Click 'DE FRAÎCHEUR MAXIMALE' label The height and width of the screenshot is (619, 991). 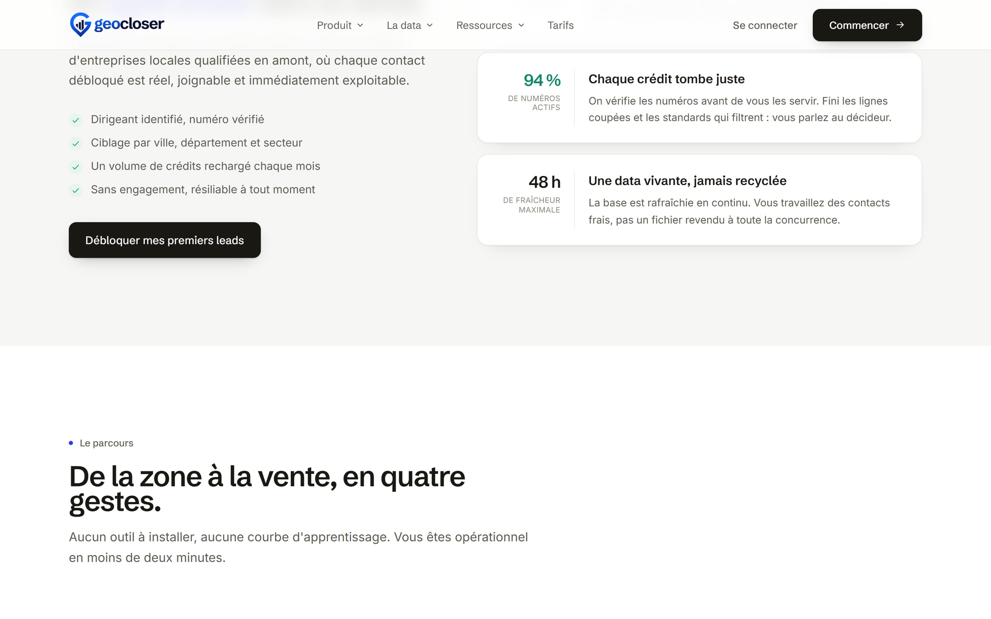click(531, 205)
